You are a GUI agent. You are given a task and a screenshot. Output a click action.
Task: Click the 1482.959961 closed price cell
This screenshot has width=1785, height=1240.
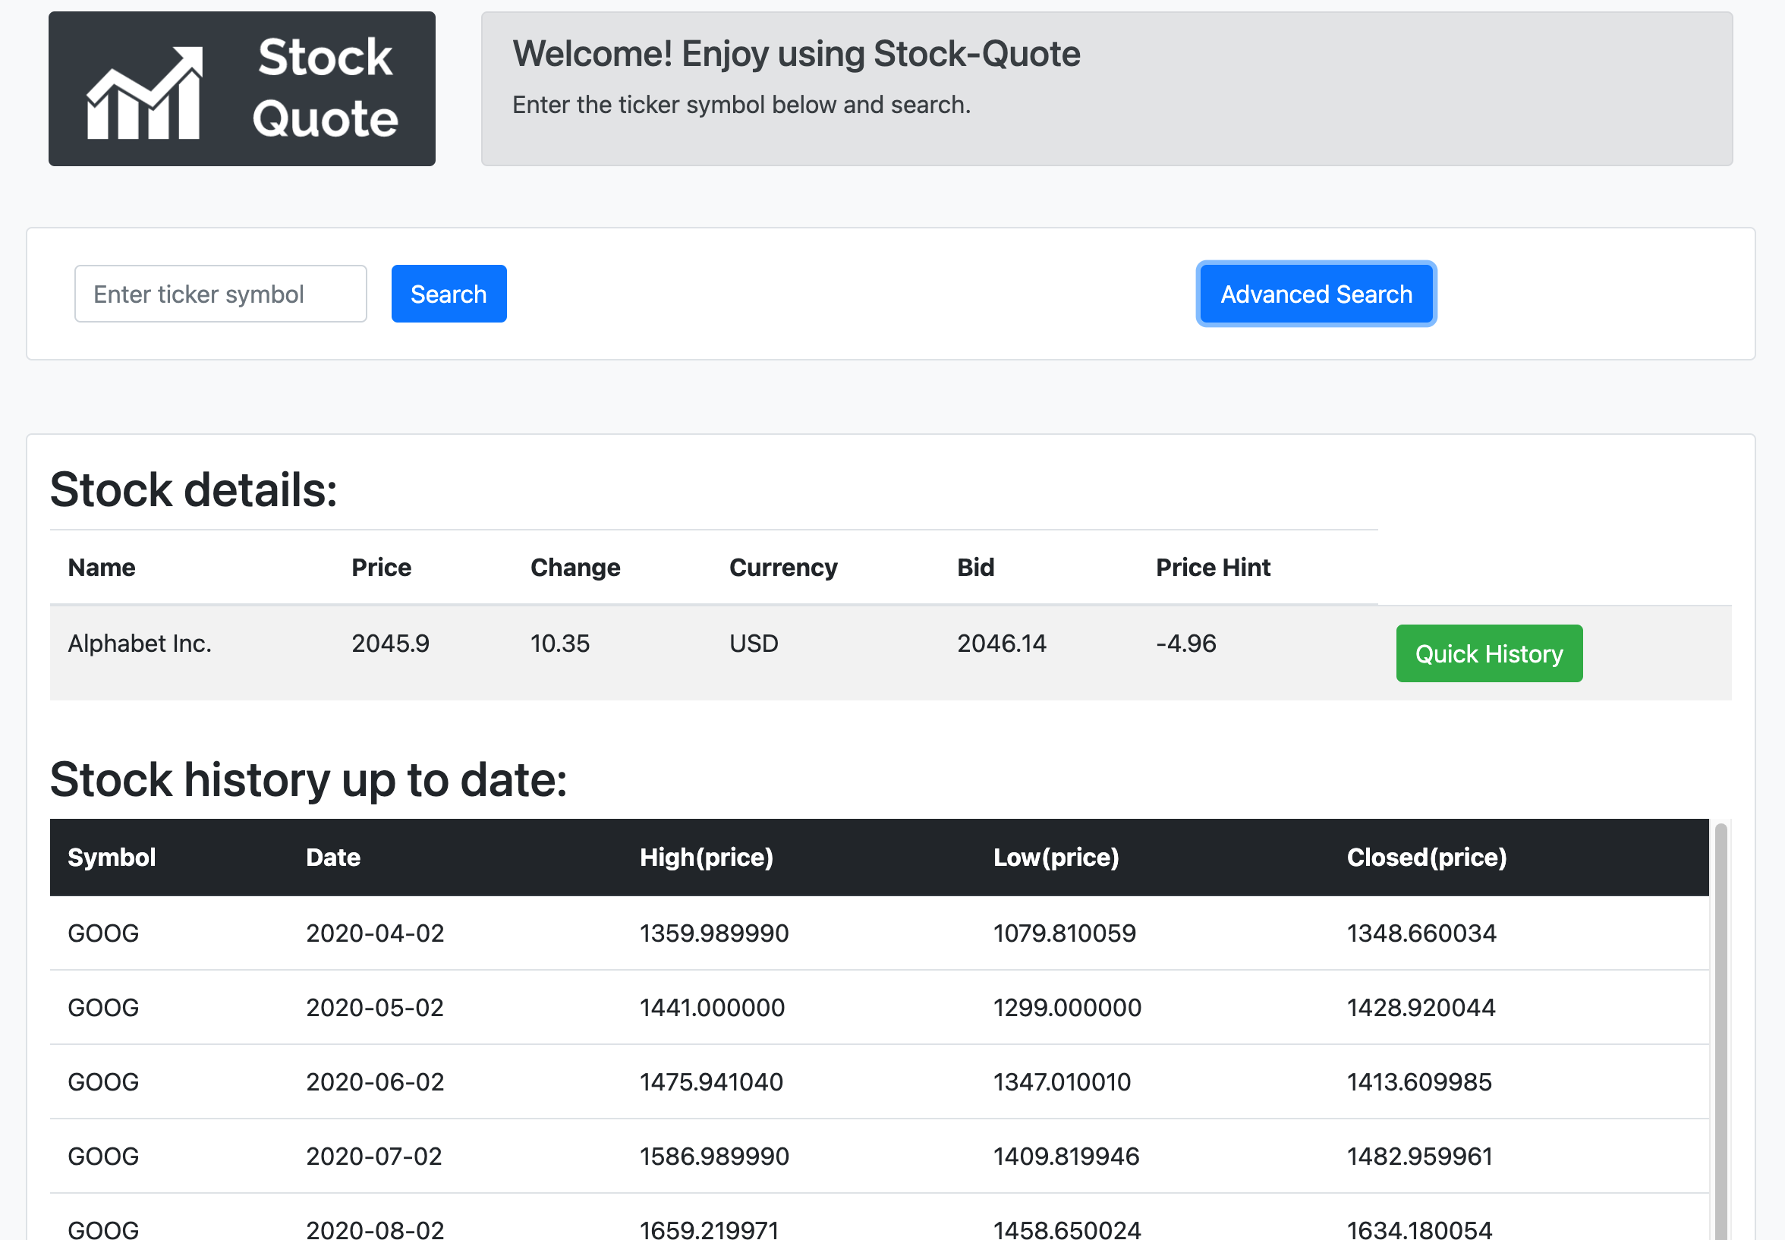(x=1418, y=1156)
